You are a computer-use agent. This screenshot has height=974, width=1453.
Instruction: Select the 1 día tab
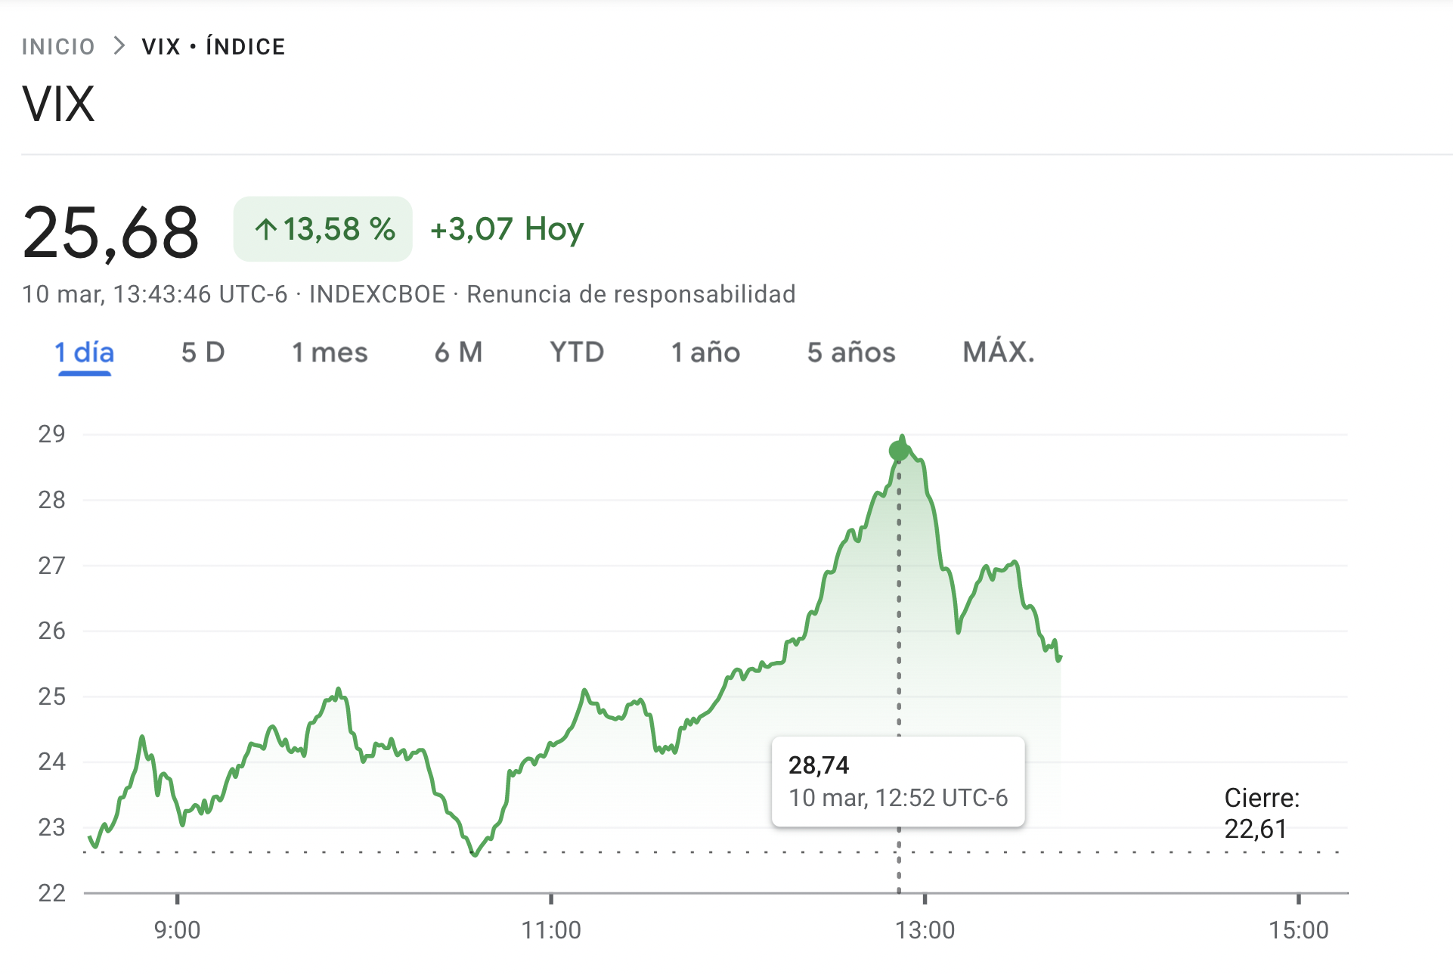click(84, 352)
